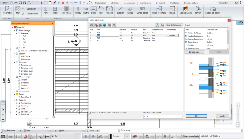This screenshot has width=244, height=139.
Task: Click the black color swatch beside Poteau
Action: coord(111,136)
